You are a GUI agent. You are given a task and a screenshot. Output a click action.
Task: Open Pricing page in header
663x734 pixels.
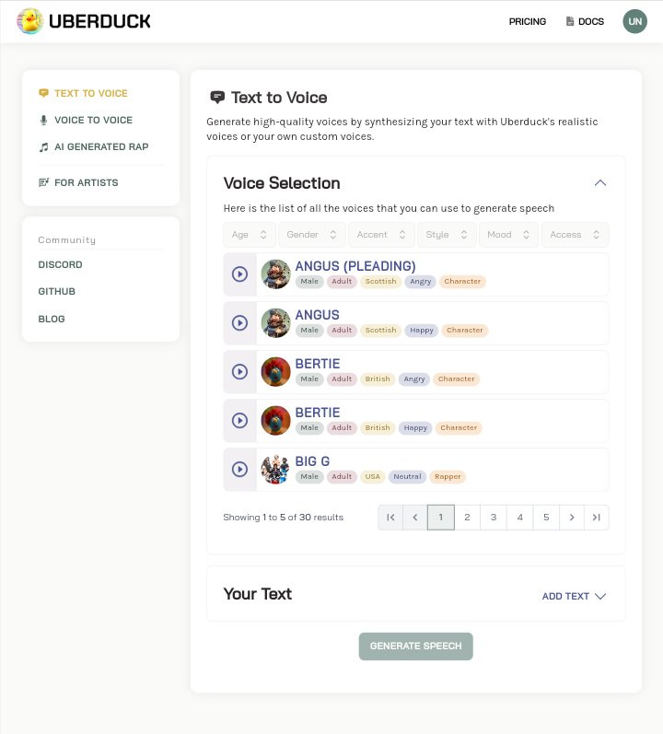[x=528, y=21]
